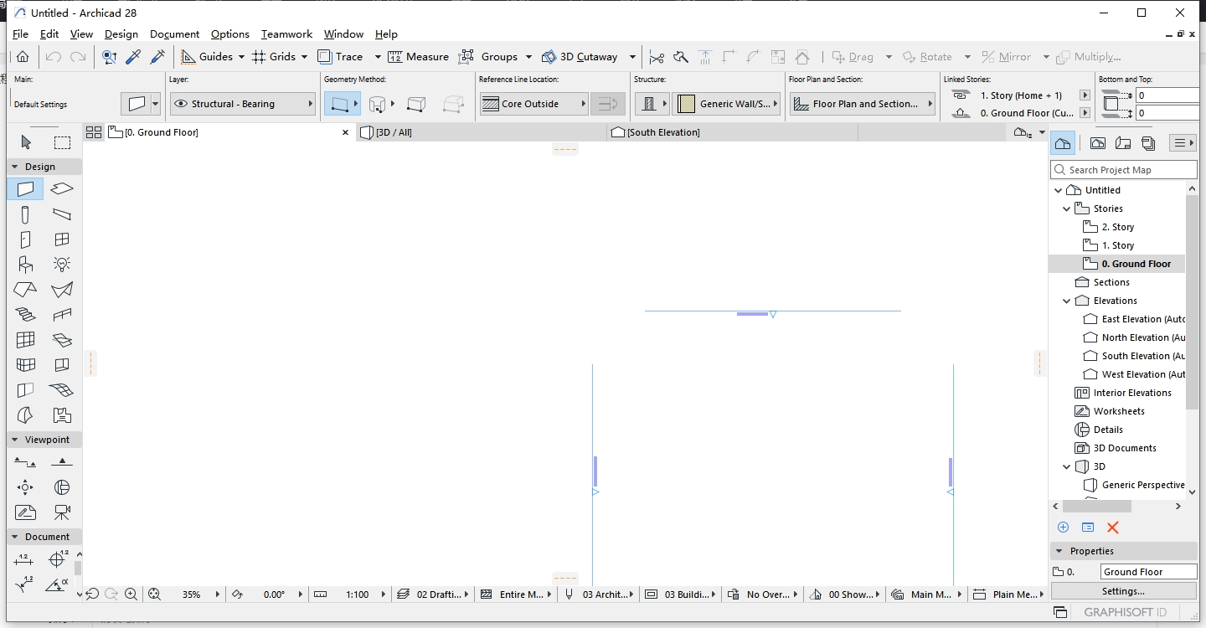Select the Column tool
Screen dimensions: 1206x628
(25, 214)
